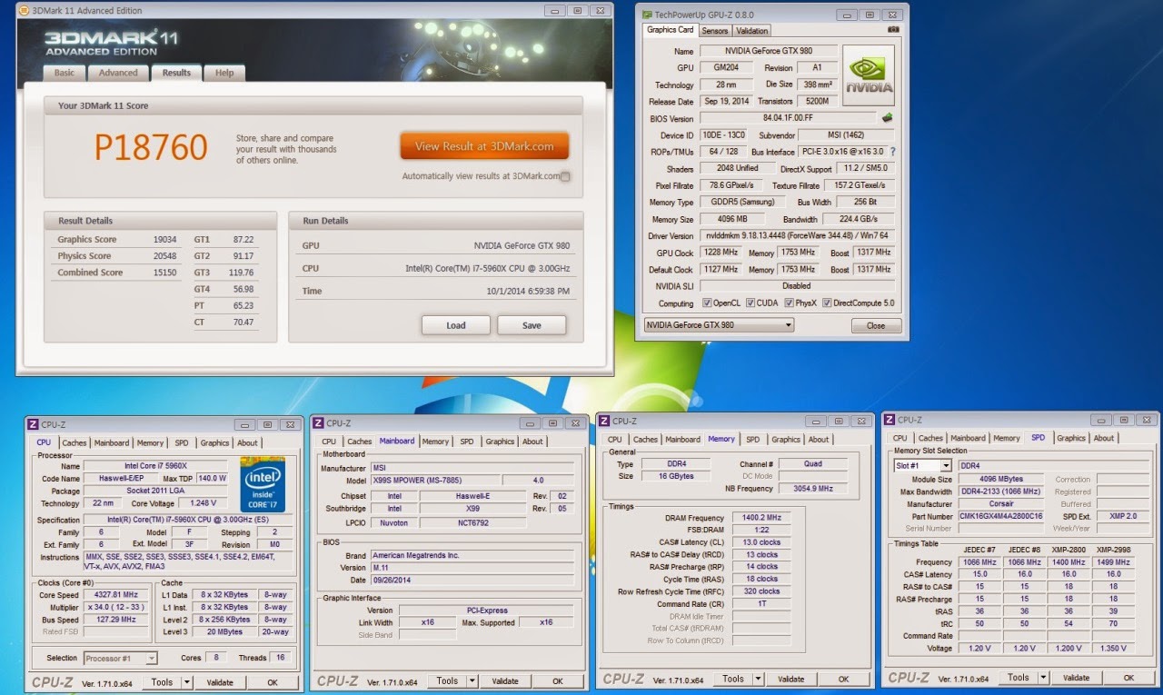The width and height of the screenshot is (1163, 695).
Task: Click the title bar icon of the CPU-Z Memory window
Action: click(x=603, y=422)
